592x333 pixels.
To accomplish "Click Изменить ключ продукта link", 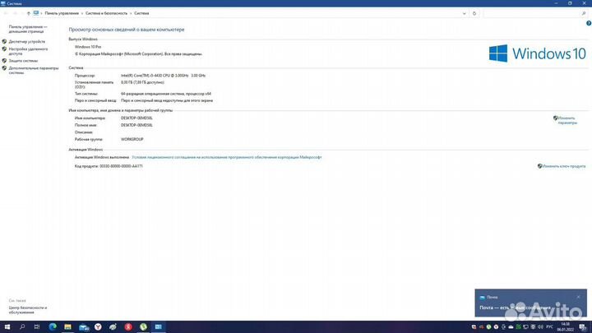I will click(564, 166).
